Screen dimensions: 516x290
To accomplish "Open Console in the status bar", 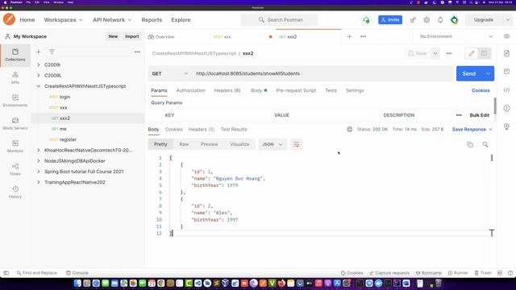I will (x=77, y=273).
